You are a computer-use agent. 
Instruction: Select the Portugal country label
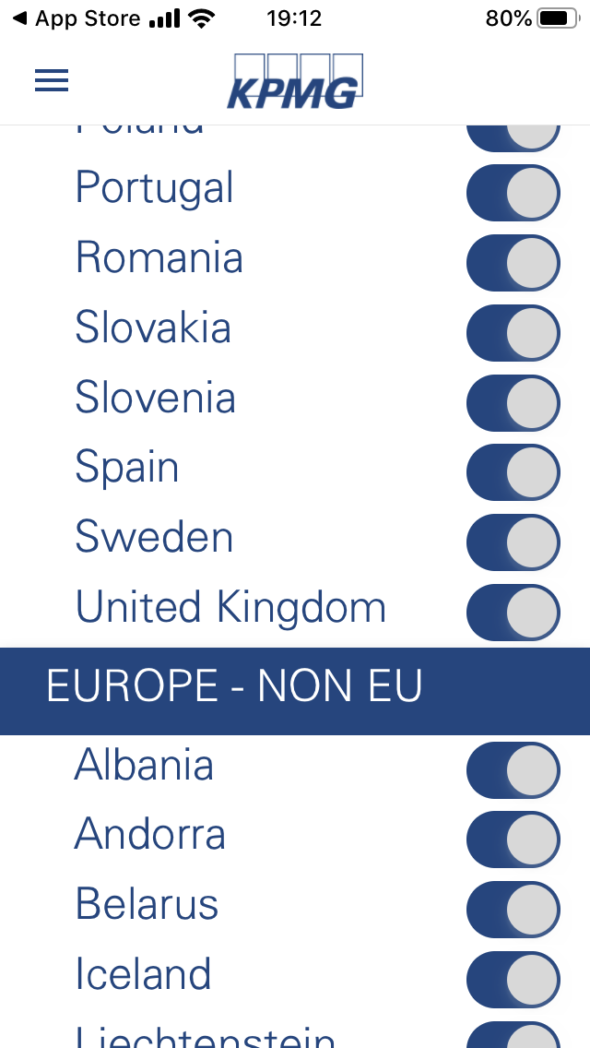click(x=155, y=188)
